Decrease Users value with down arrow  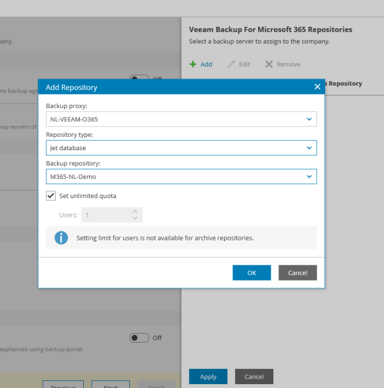[135, 218]
